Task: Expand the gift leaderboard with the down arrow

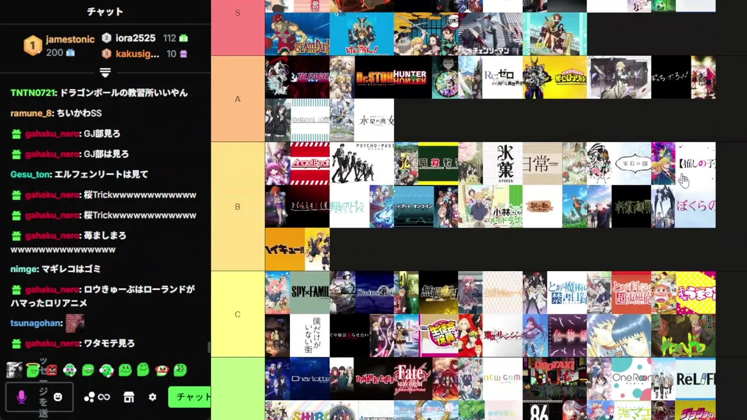Action: 105,73
